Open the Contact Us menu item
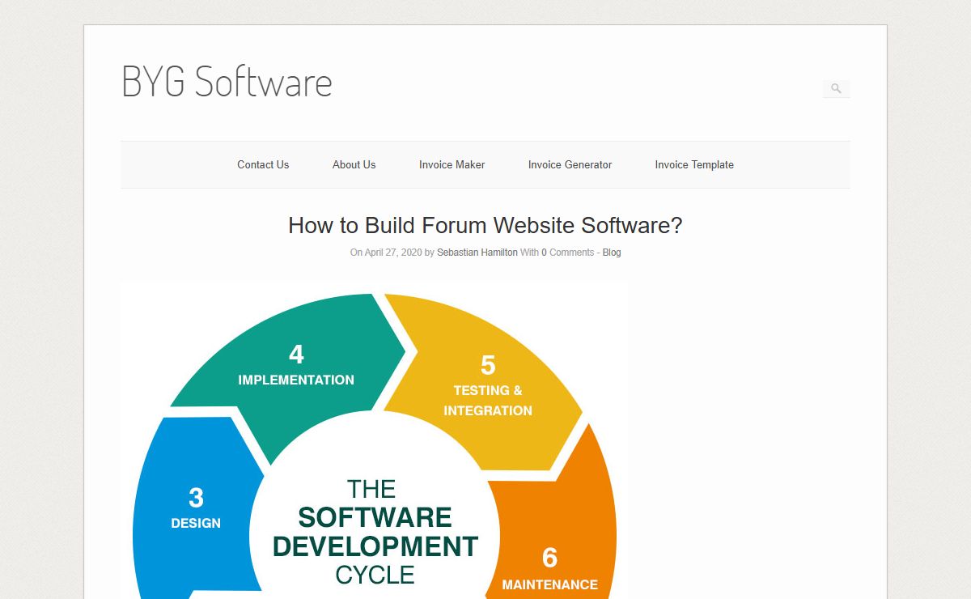Image resolution: width=971 pixels, height=599 pixels. (263, 164)
